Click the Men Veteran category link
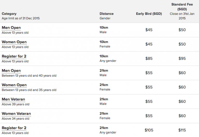This screenshot has width=199, height=137. pos(13,99)
